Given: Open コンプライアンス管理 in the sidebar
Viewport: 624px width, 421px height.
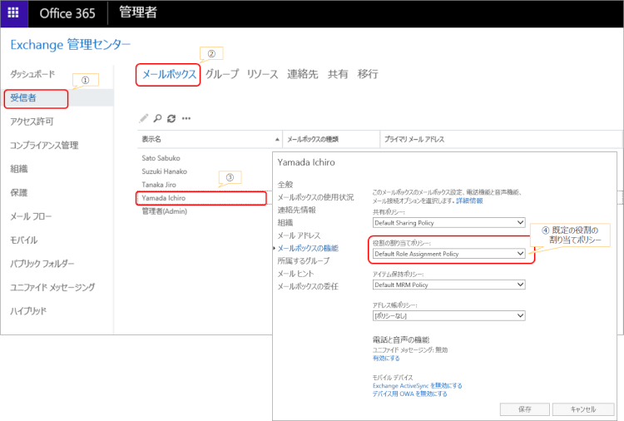Looking at the screenshot, I should (44, 146).
